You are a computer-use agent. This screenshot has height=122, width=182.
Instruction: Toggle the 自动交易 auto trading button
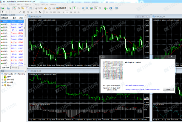tap(61, 8)
